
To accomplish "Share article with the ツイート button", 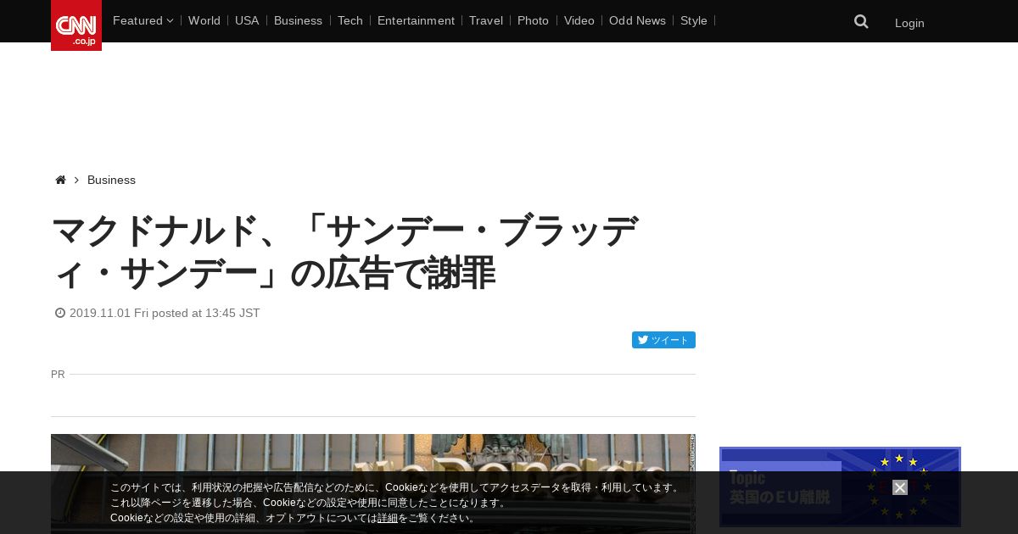I will pyautogui.click(x=663, y=340).
